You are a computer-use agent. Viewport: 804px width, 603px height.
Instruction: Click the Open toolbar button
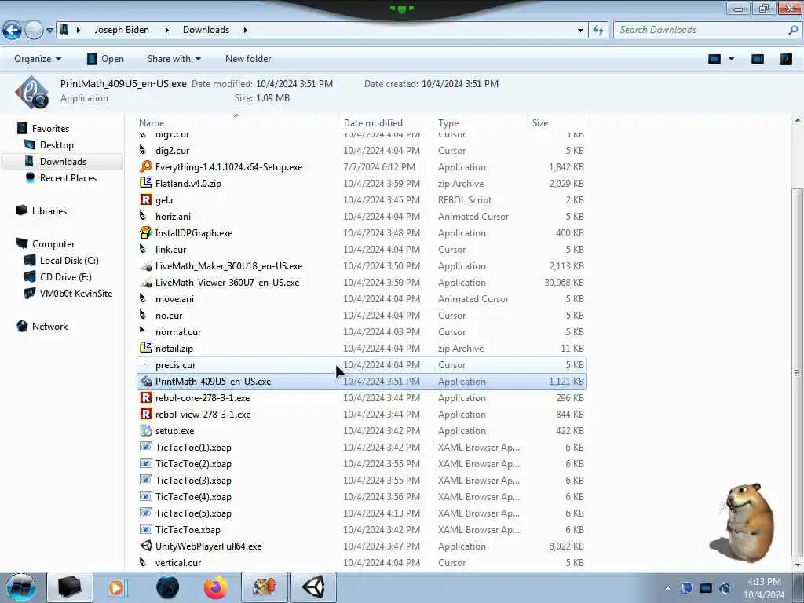click(x=105, y=59)
